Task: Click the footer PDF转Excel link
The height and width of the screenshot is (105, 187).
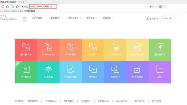Action: pos(103,101)
